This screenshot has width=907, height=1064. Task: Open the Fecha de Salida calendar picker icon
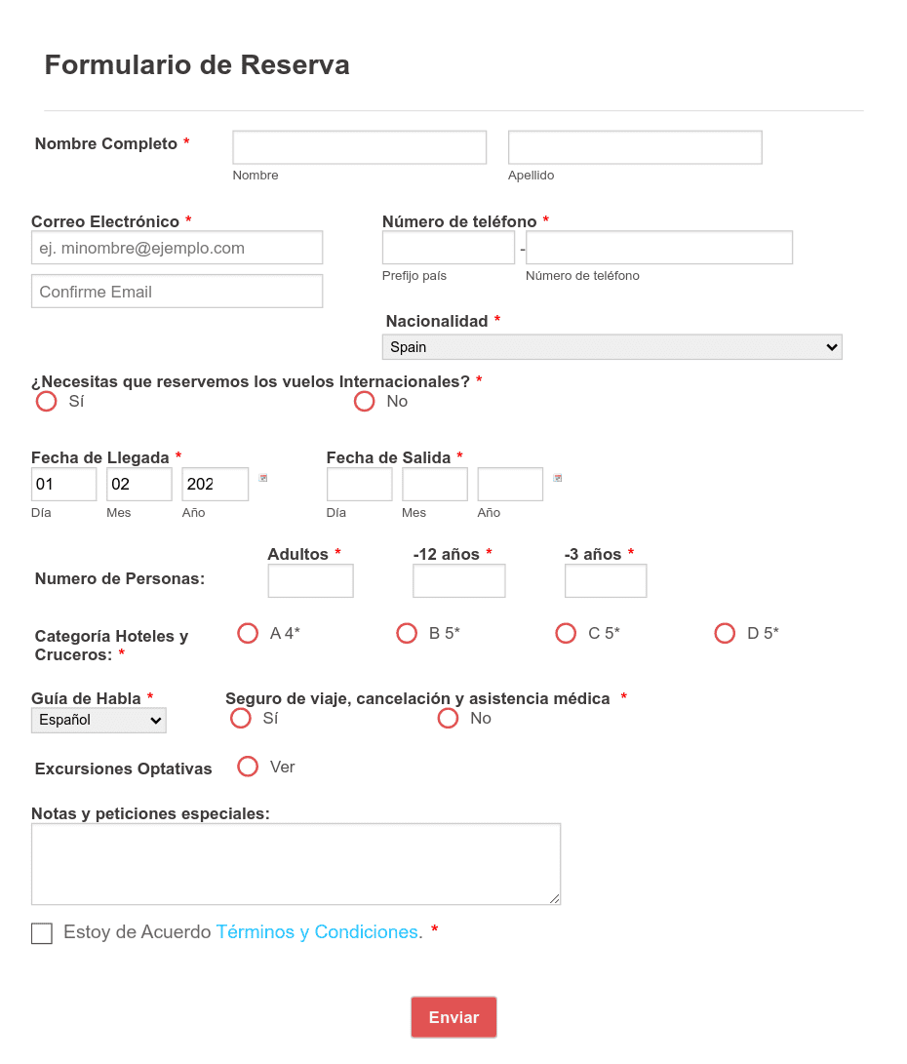pyautogui.click(x=558, y=478)
